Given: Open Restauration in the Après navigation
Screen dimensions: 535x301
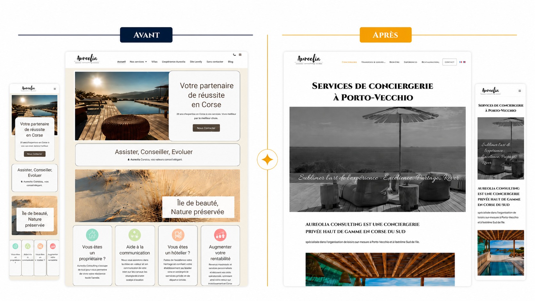Looking at the screenshot, I should point(430,62).
